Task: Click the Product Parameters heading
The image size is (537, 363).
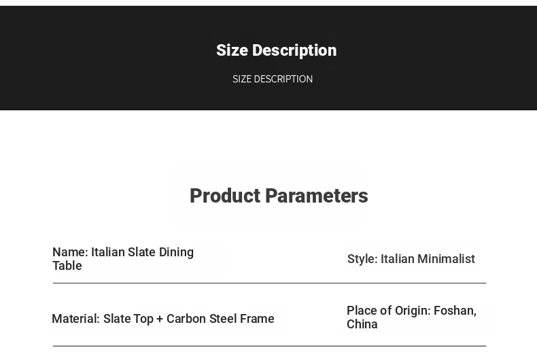Action: click(x=279, y=196)
